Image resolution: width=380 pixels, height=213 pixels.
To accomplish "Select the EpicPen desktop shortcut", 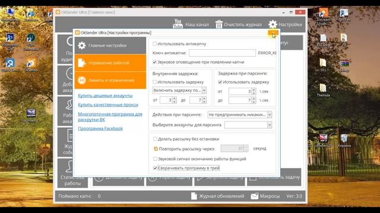I will pyautogui.click(x=344, y=15).
